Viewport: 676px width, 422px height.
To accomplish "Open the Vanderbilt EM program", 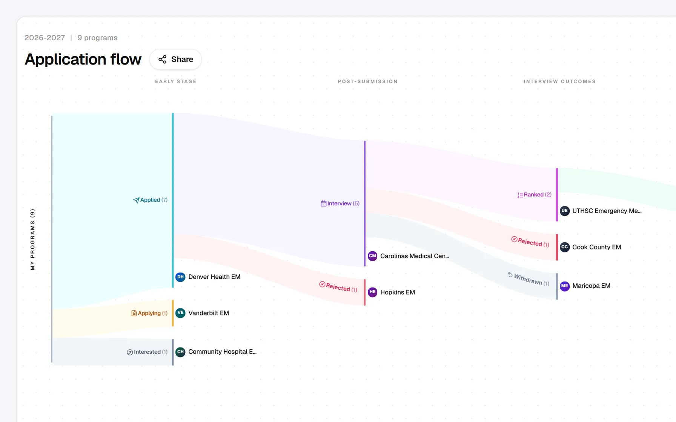I will click(209, 313).
